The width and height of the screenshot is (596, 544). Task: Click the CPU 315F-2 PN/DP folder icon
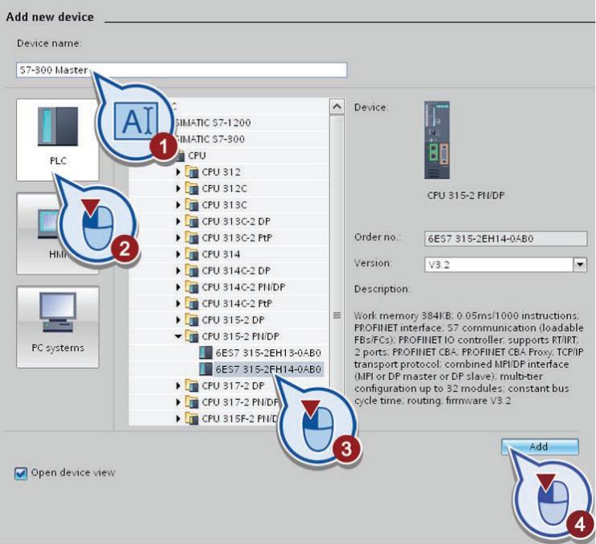click(192, 418)
